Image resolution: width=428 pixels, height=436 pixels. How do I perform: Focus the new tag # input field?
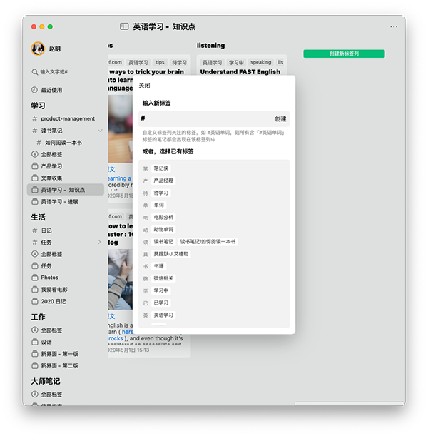[207, 118]
